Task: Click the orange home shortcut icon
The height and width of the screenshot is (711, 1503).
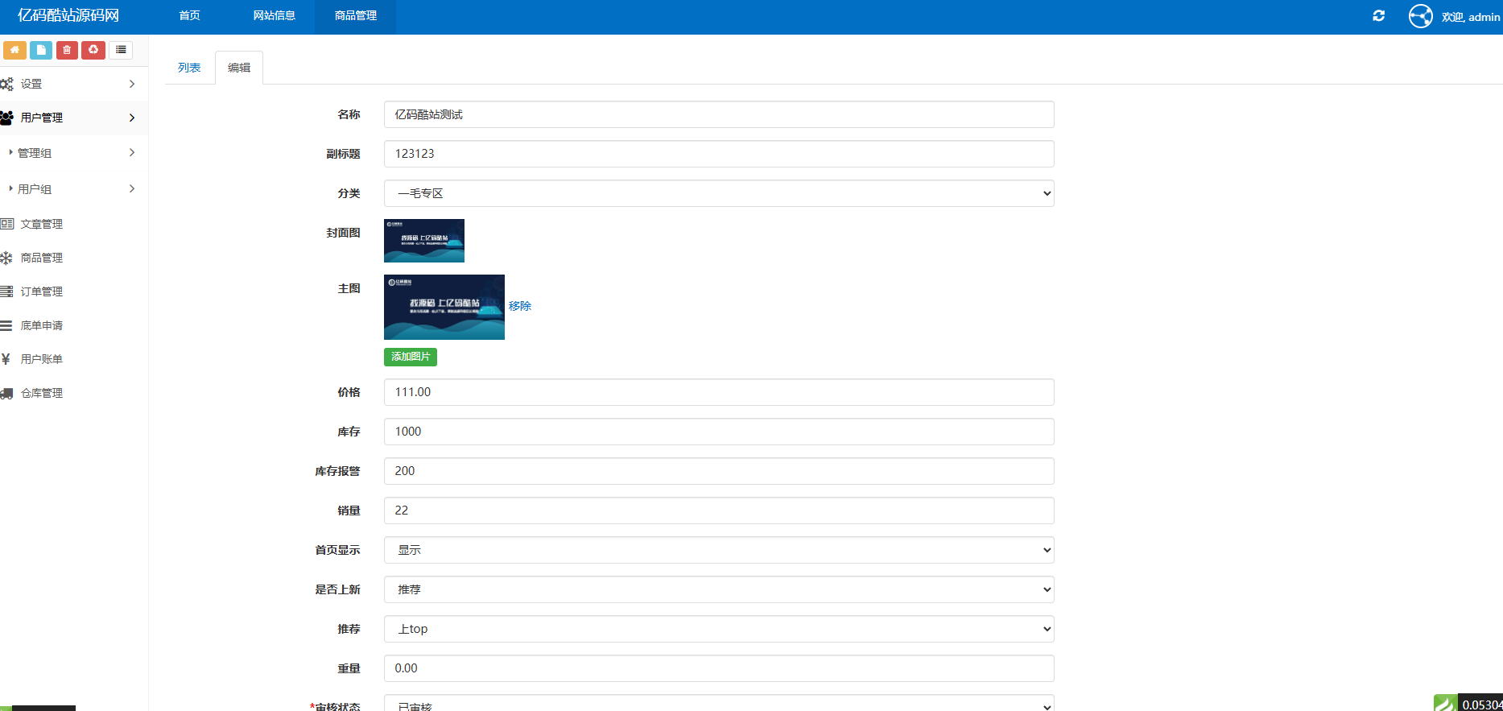Action: pyautogui.click(x=14, y=50)
